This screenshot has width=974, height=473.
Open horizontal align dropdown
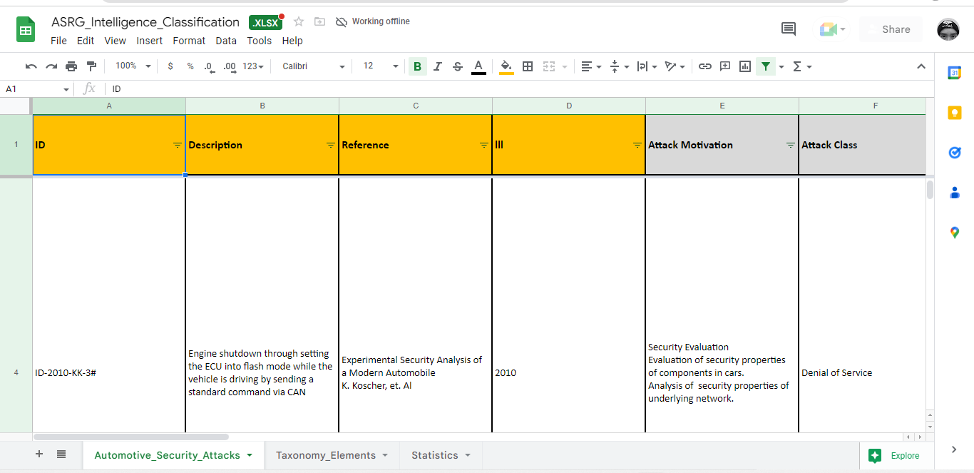[591, 66]
